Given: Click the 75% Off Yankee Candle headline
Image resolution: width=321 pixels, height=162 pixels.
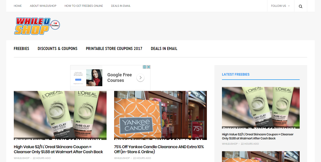Looking at the screenshot, I should point(159,149).
